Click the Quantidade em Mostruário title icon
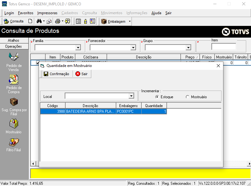The height and width of the screenshot is (186, 251). click(42, 66)
